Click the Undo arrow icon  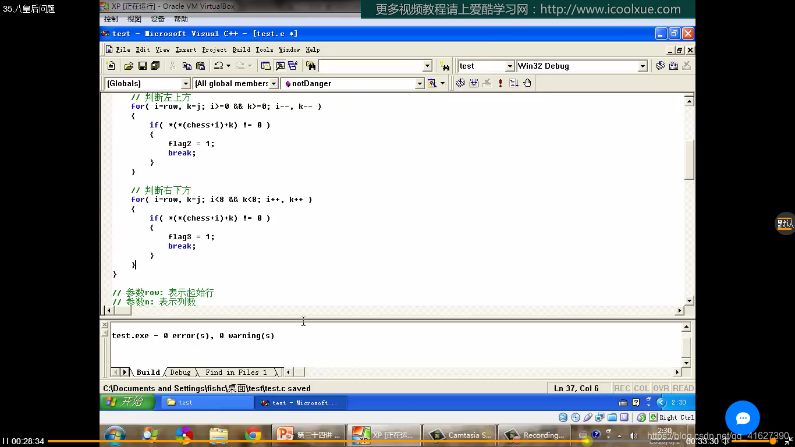point(218,66)
